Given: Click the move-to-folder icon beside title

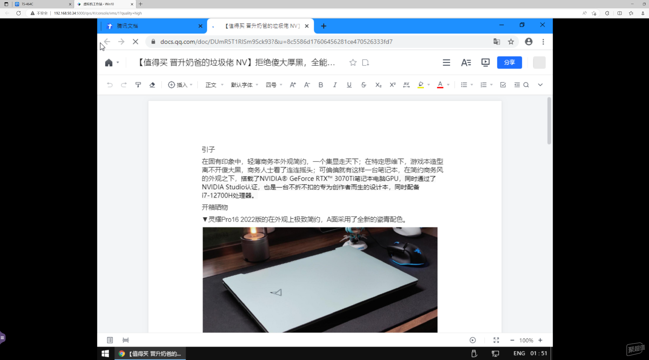Looking at the screenshot, I should point(365,63).
